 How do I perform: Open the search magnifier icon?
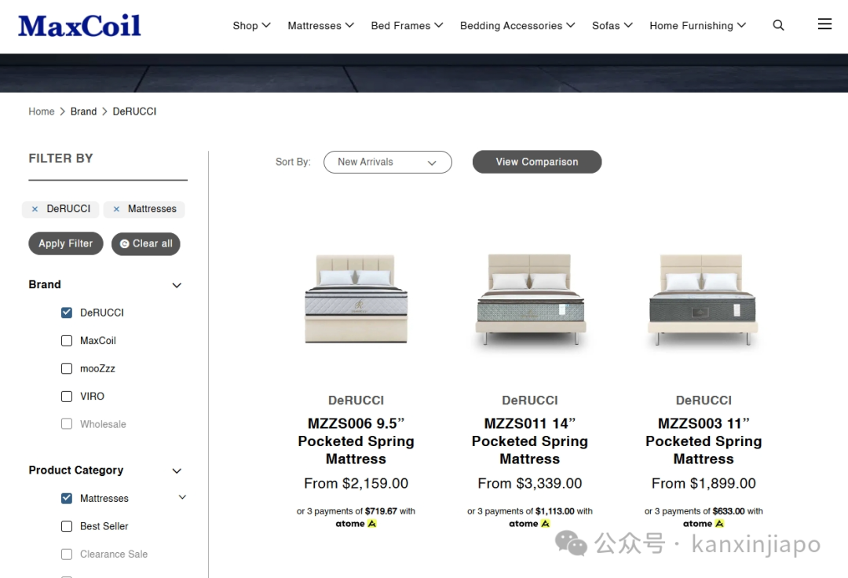pyautogui.click(x=778, y=25)
